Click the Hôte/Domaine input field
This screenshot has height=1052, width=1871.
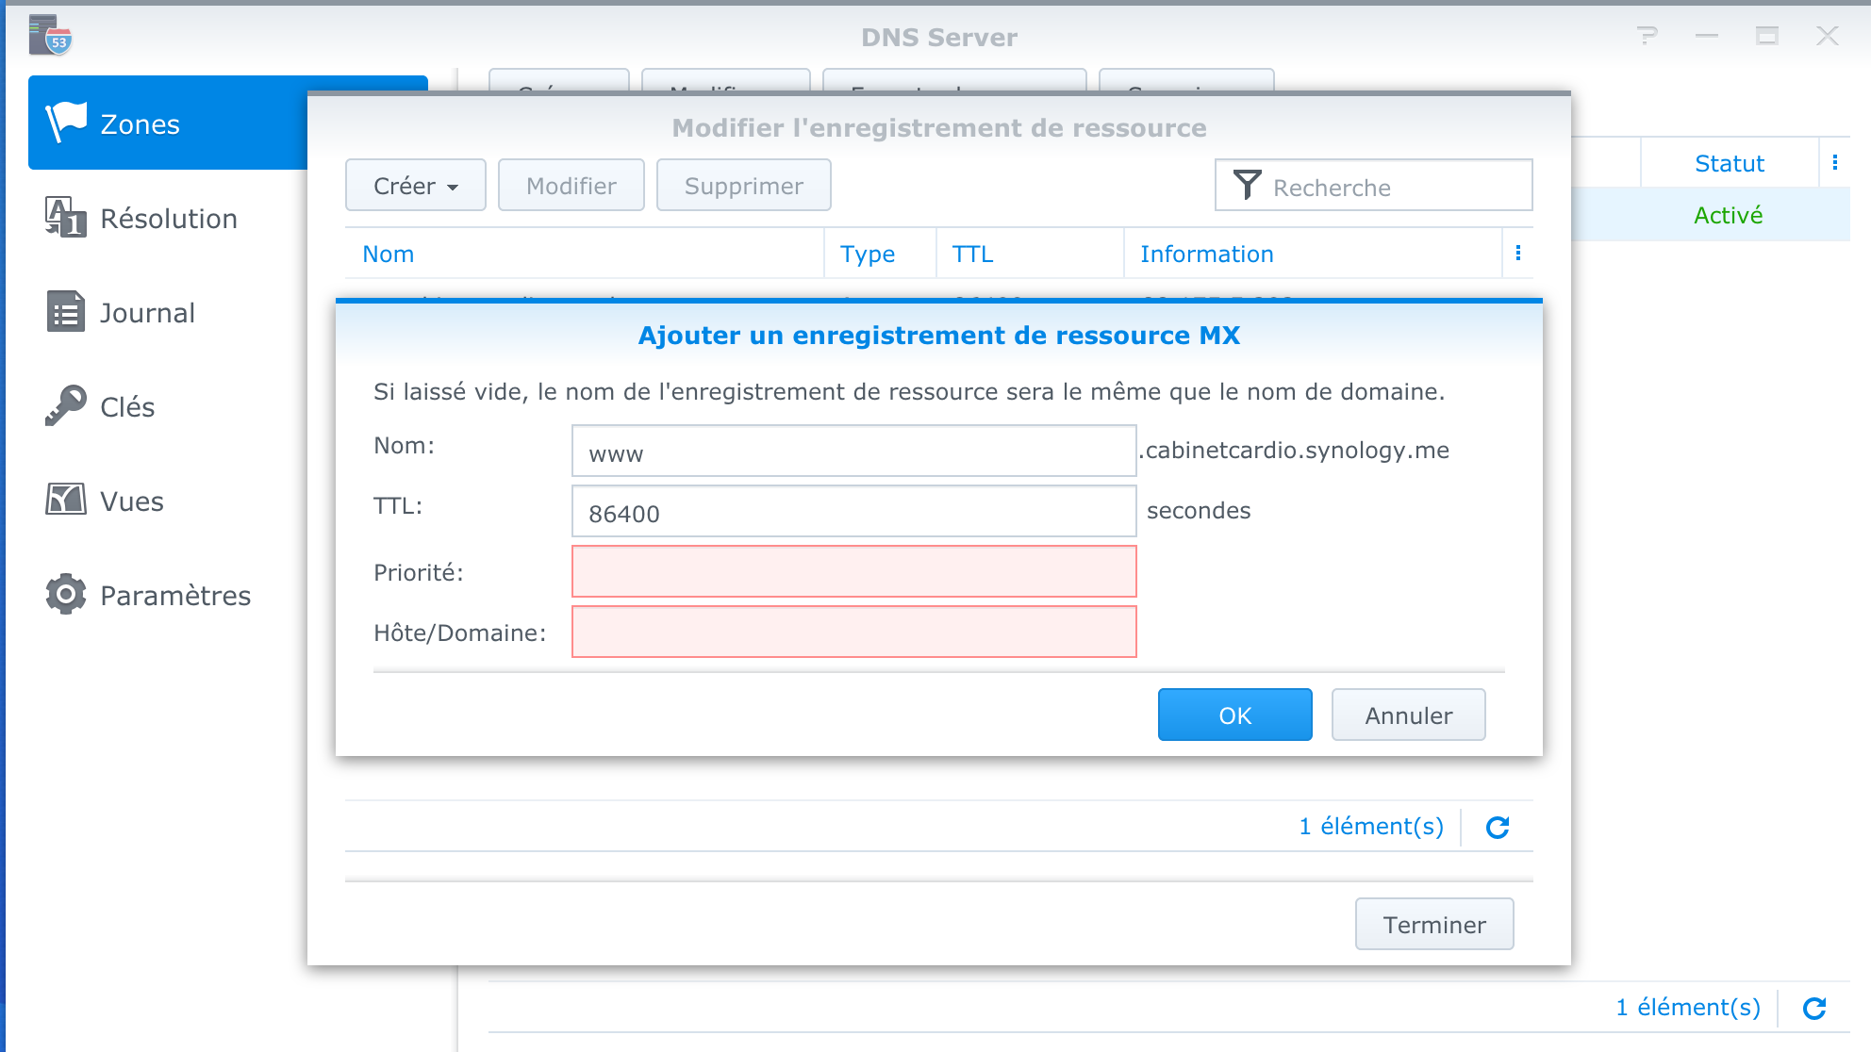tap(853, 632)
